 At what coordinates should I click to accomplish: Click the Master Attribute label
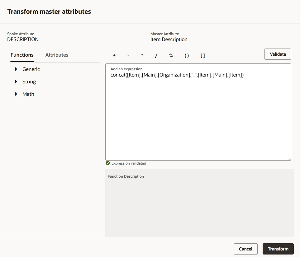(164, 34)
